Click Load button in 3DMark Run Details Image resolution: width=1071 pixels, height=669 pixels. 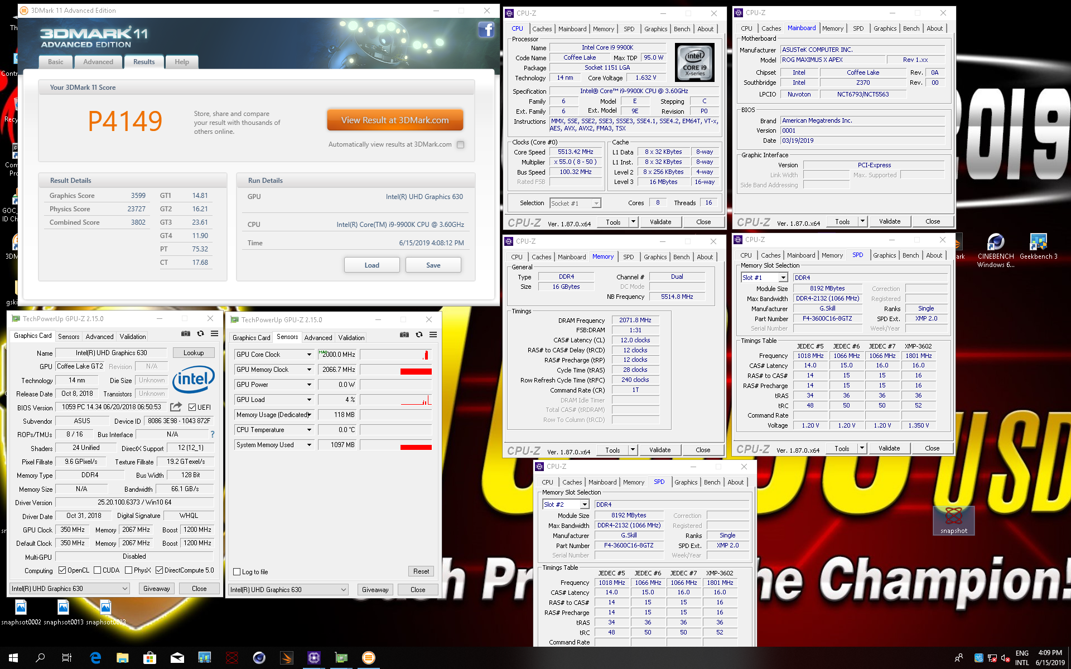tap(372, 265)
